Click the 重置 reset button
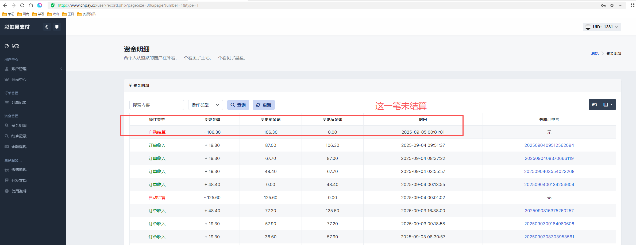Viewport: 636px width, 245px height. coord(263,105)
